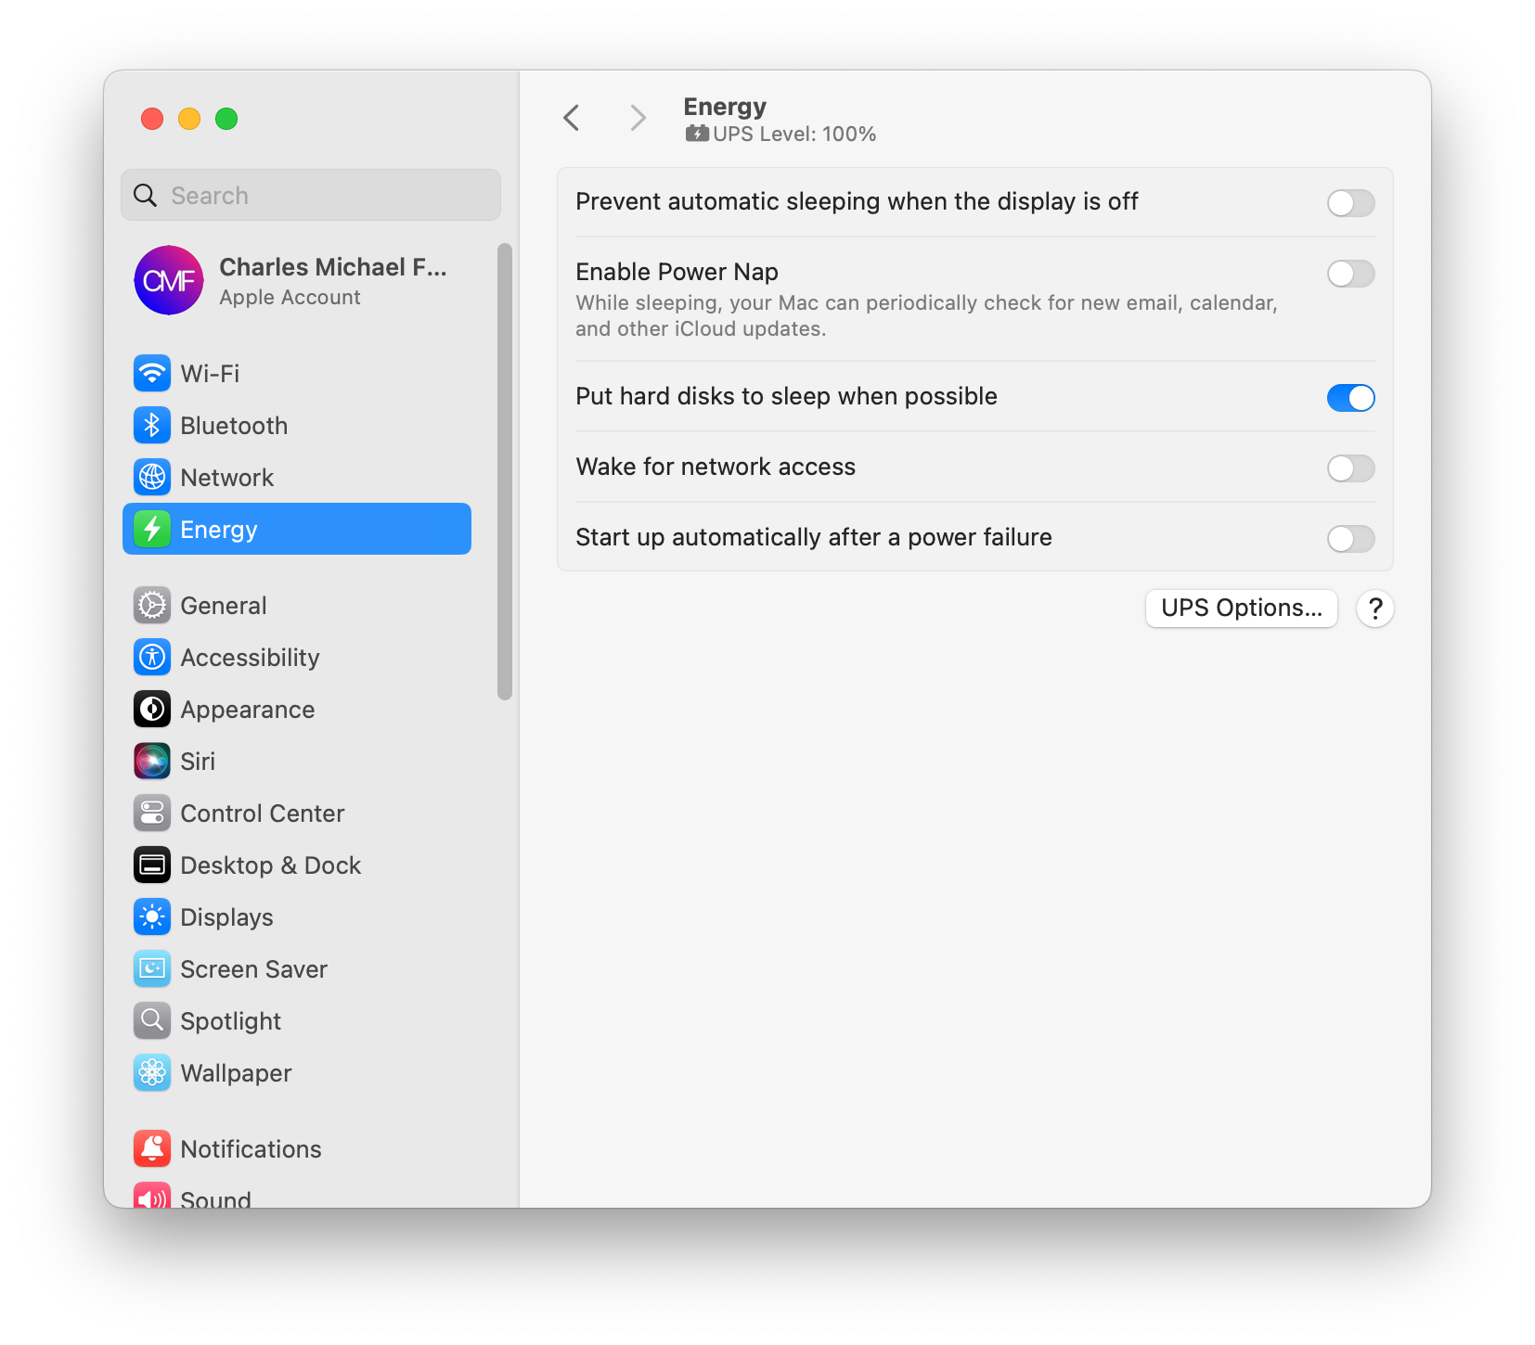The width and height of the screenshot is (1535, 1345).
Task: Enable Wake for network access
Action: click(x=1350, y=468)
